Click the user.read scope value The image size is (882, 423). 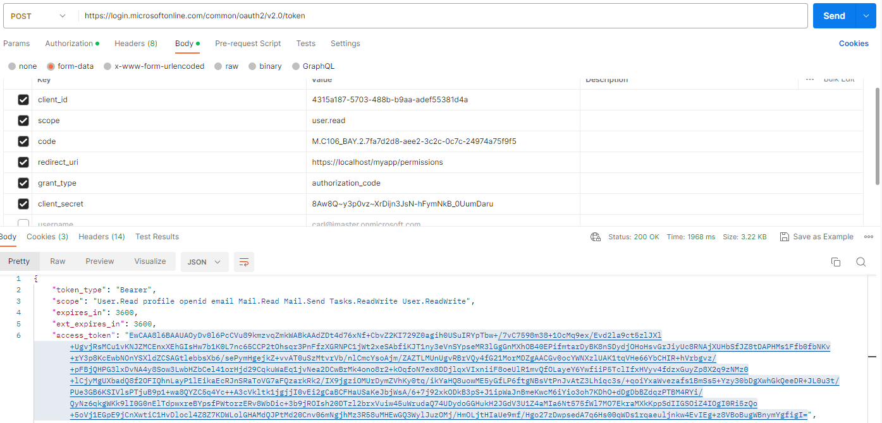[x=329, y=121]
